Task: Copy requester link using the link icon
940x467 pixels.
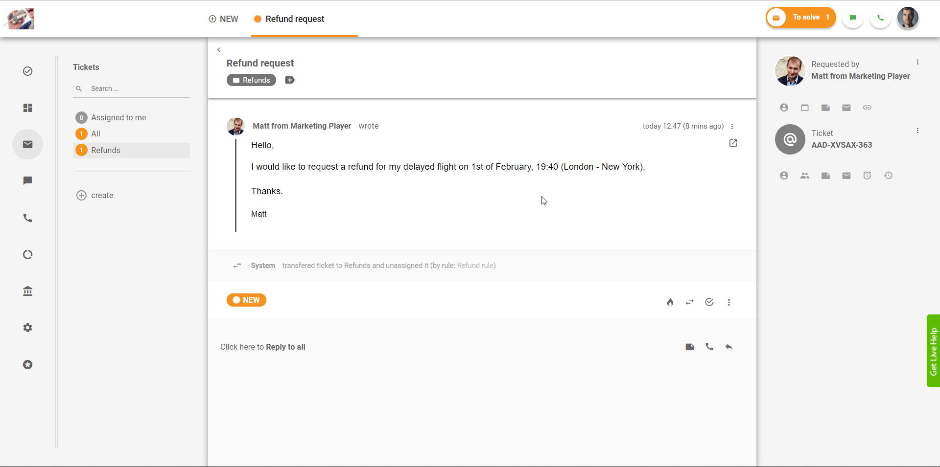Action: pos(868,108)
